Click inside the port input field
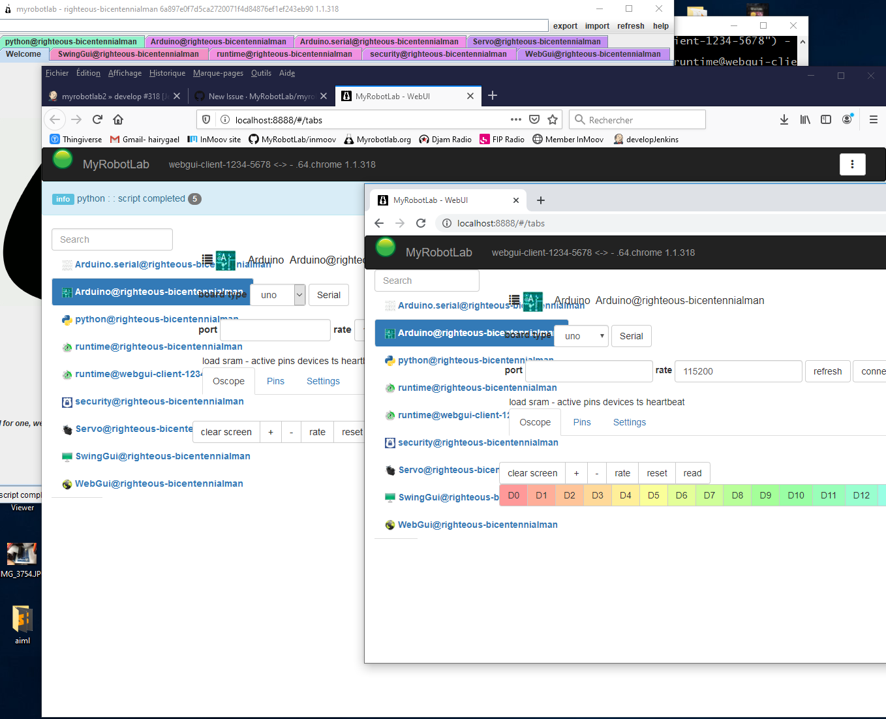 pos(588,371)
